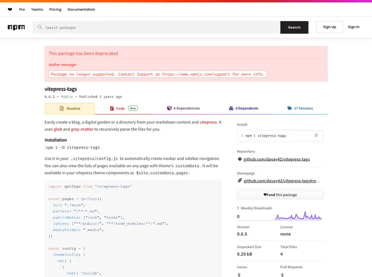Click the 'Public' label under package title
The width and height of the screenshot is (372, 277).
[67, 97]
